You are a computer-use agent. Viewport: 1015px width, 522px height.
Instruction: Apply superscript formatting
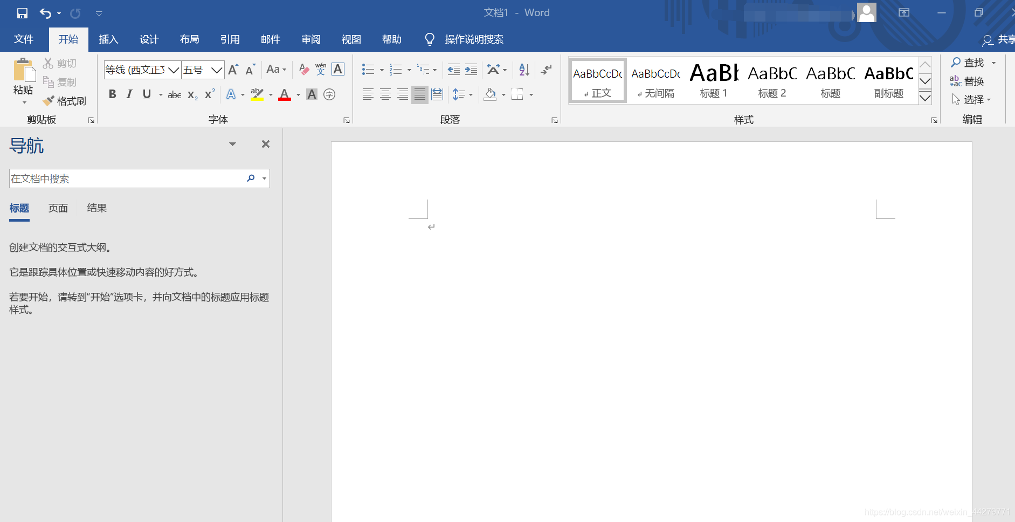point(210,94)
